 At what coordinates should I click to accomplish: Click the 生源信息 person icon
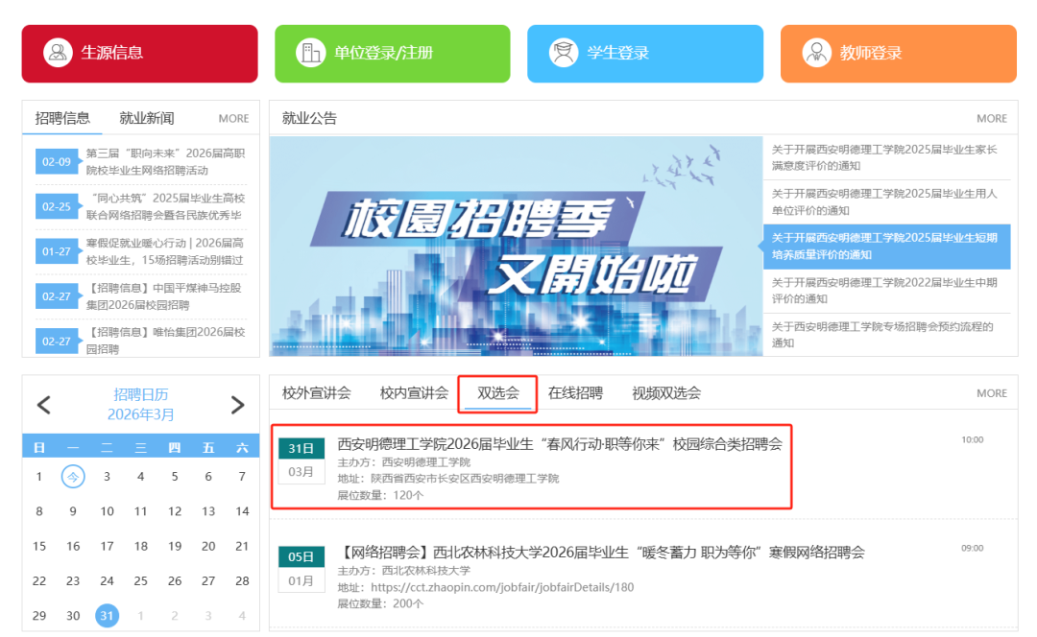pos(59,53)
